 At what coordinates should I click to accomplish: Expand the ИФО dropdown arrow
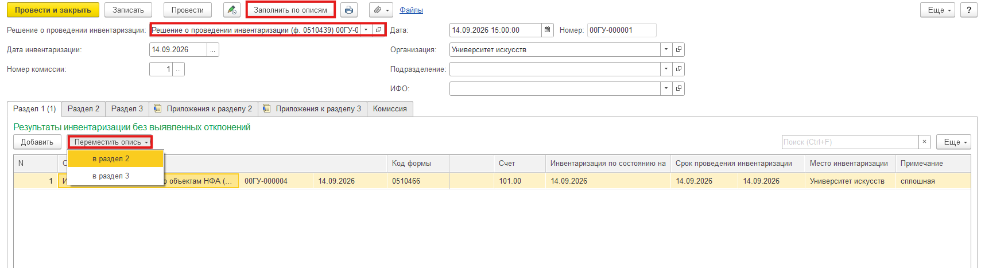tap(666, 88)
